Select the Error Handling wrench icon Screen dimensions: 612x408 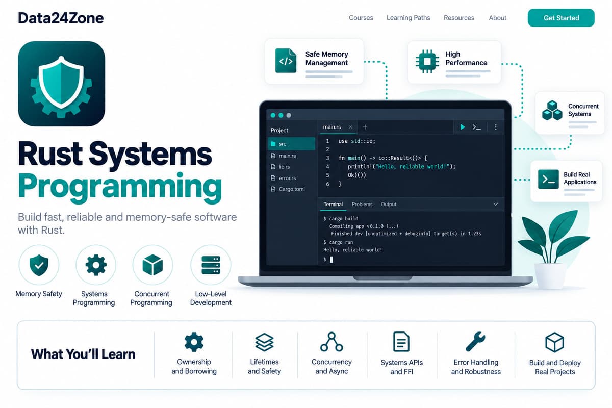475,341
